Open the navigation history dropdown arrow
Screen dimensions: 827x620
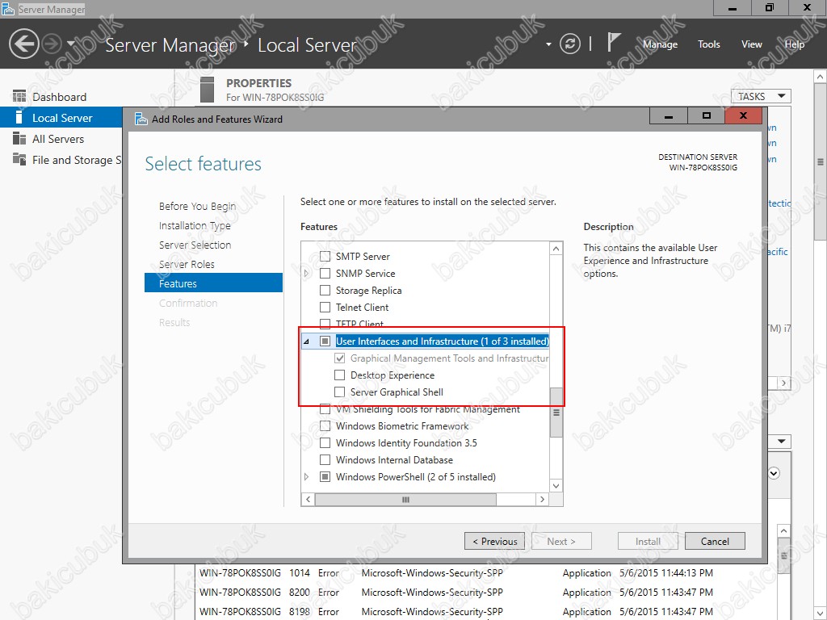(x=71, y=44)
